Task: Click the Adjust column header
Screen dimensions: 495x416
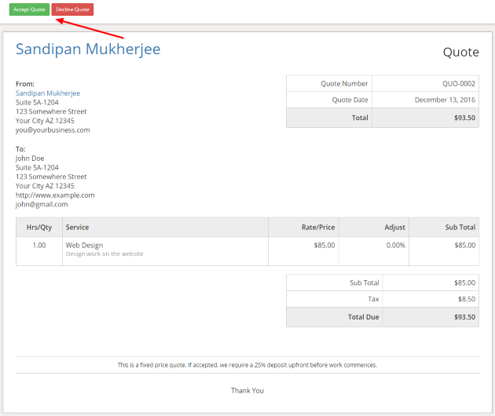Action: pyautogui.click(x=374, y=227)
